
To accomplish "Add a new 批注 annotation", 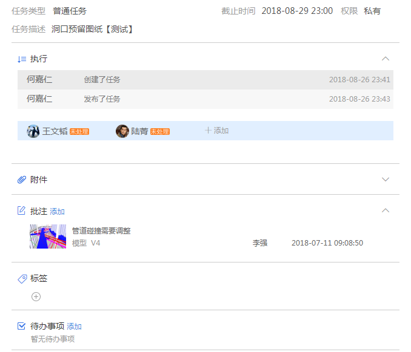I will click(x=57, y=212).
